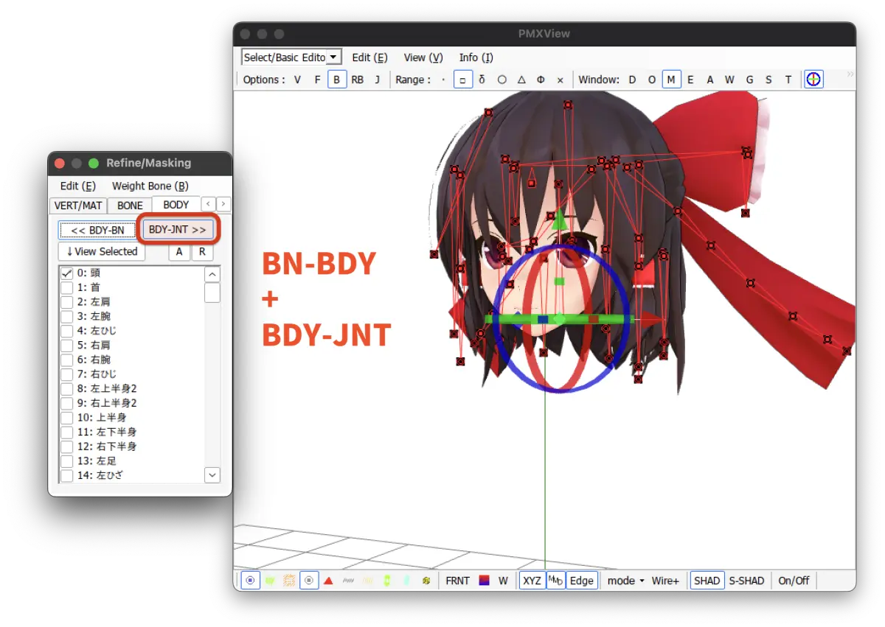Open window A from Window toolbar
Image resolution: width=885 pixels, height=627 pixels.
[x=710, y=80]
